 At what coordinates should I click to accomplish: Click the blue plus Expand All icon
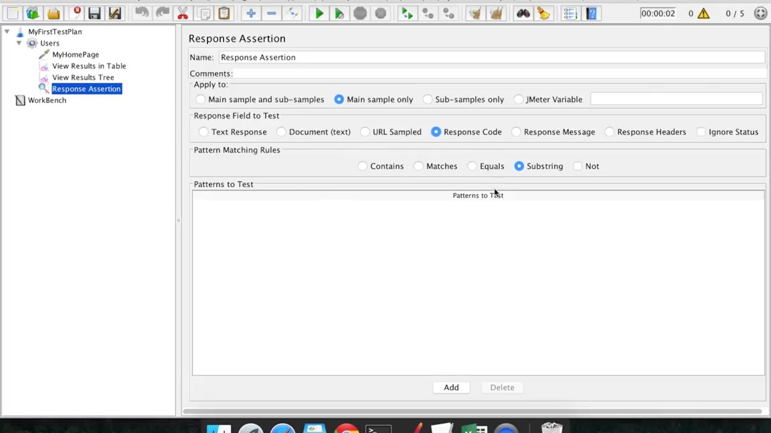(251, 13)
